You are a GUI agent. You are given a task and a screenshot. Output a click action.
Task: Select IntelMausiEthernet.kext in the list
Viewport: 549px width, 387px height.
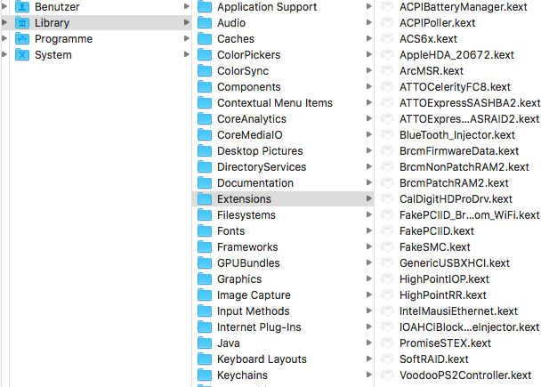click(x=458, y=310)
